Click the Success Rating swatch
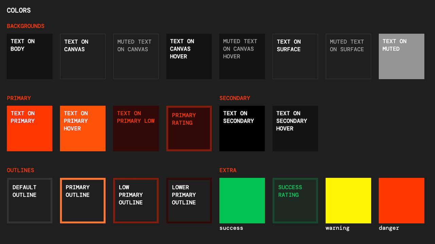435x244 pixels. pos(295,201)
